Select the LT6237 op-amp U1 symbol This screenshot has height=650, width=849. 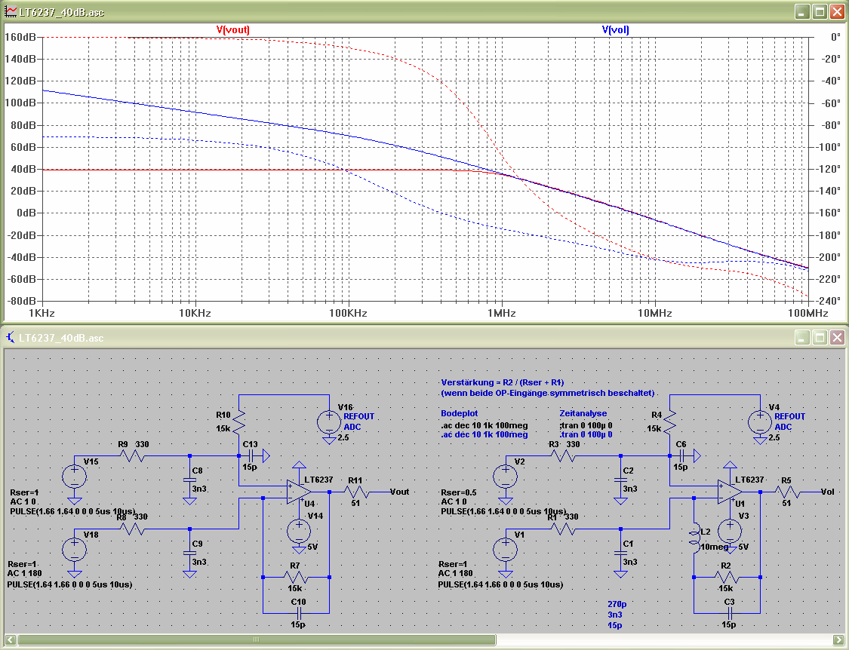point(730,492)
